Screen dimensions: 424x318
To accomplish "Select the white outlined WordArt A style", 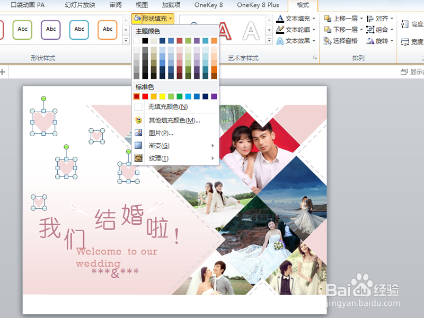I will [x=251, y=31].
